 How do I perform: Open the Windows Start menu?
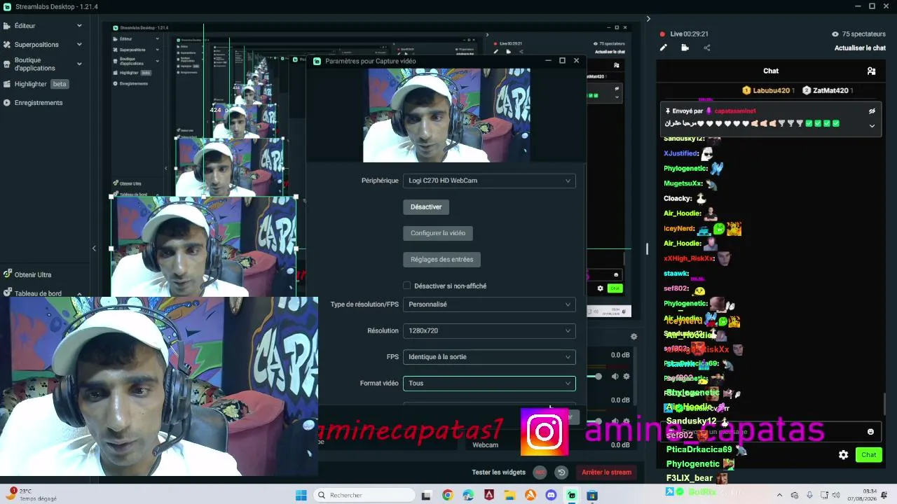coord(301,496)
